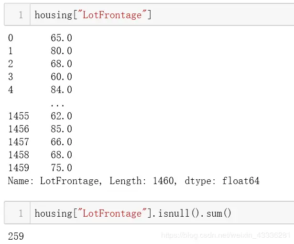Screen dimensions: 294x244
Task: Click line number 1 of second cell
Action: click(21, 213)
